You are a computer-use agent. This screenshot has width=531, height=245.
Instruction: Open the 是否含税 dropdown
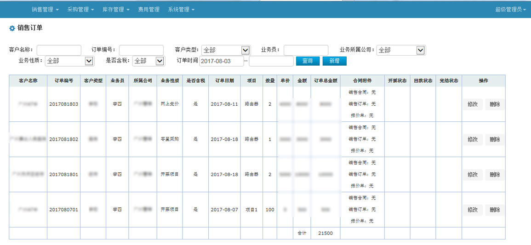pos(148,61)
